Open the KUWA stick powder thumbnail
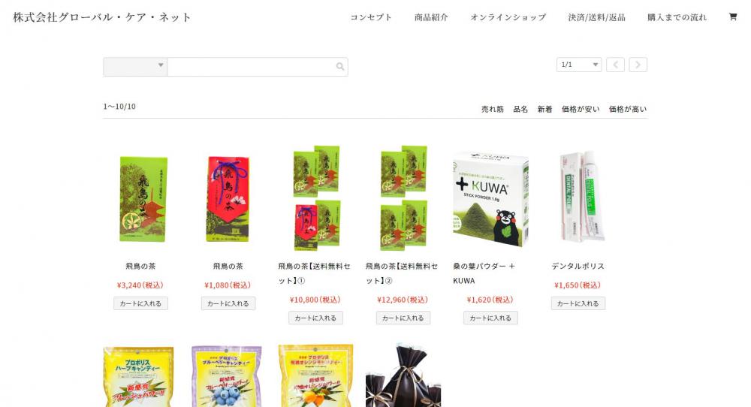This screenshot has height=407, width=751. coord(490,199)
